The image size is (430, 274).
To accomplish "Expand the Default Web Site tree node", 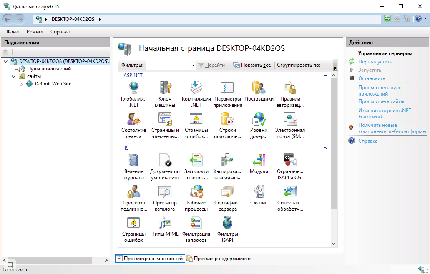I will 21,83.
